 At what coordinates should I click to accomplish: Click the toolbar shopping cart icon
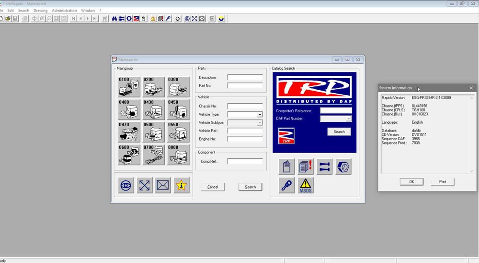coord(105,19)
